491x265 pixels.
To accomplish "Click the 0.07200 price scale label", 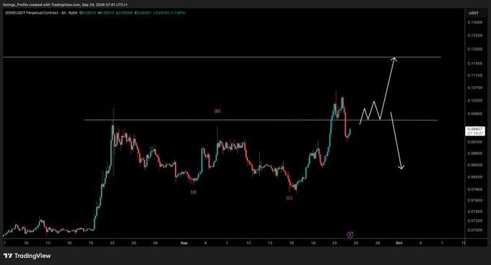I will (x=474, y=220).
